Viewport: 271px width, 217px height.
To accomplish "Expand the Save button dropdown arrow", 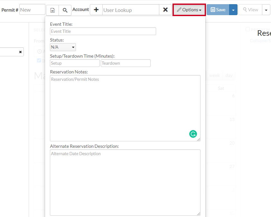I will [x=233, y=10].
